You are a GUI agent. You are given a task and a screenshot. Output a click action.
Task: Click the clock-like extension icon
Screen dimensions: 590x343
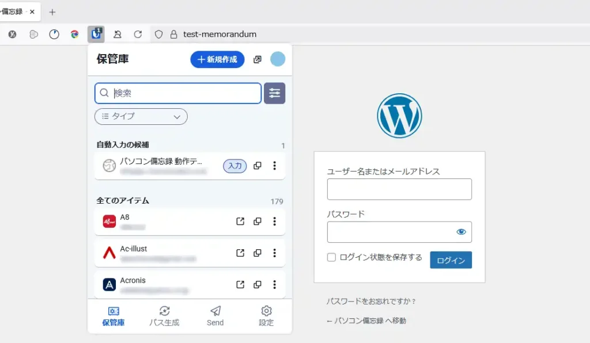(54, 34)
